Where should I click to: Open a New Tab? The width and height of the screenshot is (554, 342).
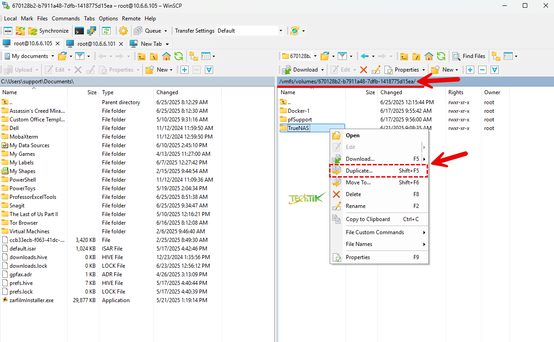click(x=146, y=43)
